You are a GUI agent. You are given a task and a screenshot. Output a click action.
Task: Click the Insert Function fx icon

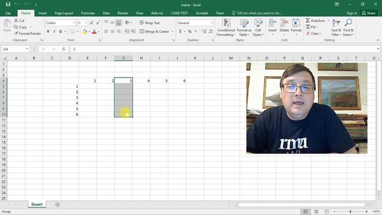pyautogui.click(x=64, y=49)
